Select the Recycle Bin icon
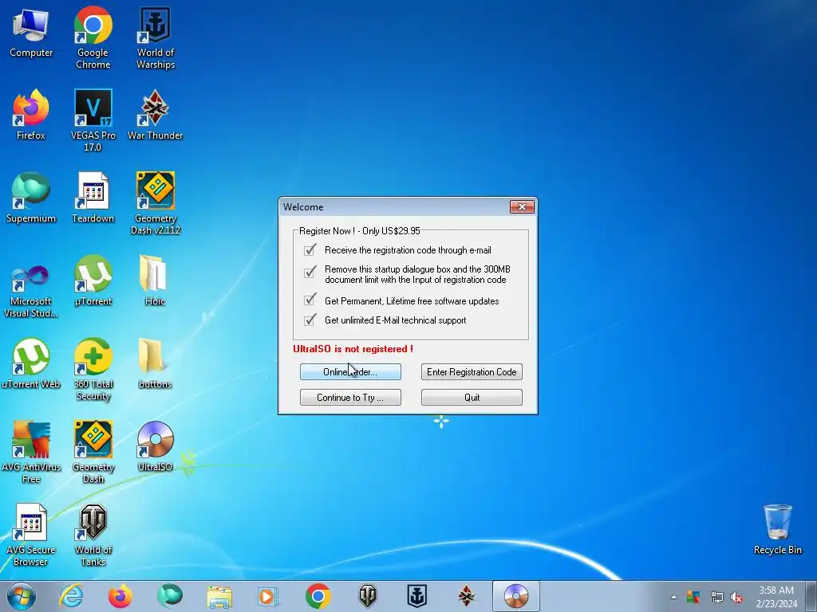This screenshot has height=612, width=817. click(777, 530)
